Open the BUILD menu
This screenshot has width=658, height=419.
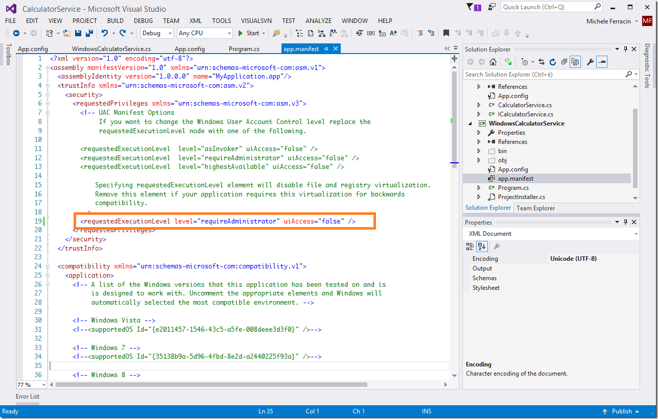[x=115, y=21]
